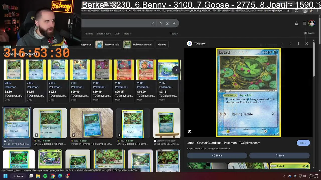
Task: Click the Chrome address bar URL
Action: click(x=183, y=10)
